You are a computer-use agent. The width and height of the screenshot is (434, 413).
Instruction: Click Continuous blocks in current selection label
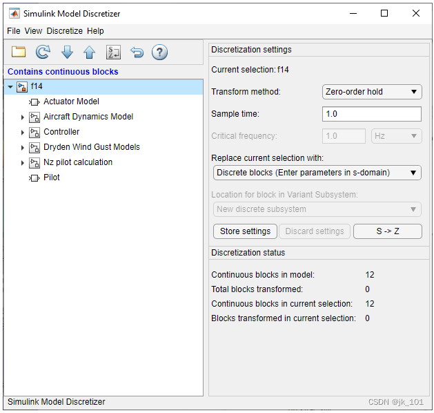[282, 304]
